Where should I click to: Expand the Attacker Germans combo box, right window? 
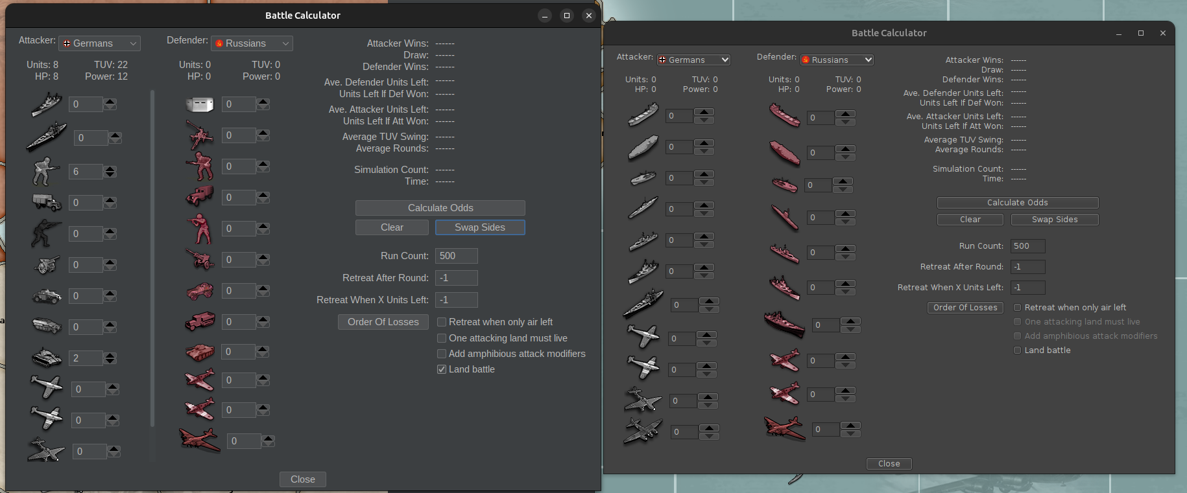click(x=693, y=60)
